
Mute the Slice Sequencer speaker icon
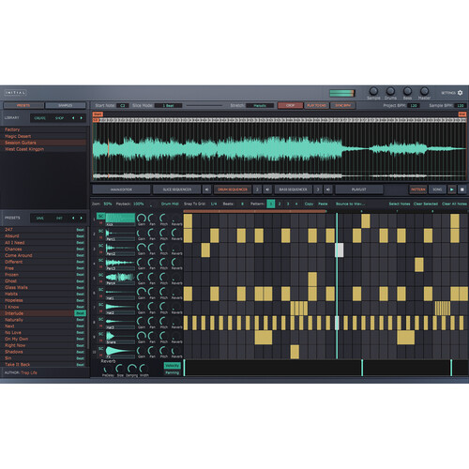[x=206, y=189]
